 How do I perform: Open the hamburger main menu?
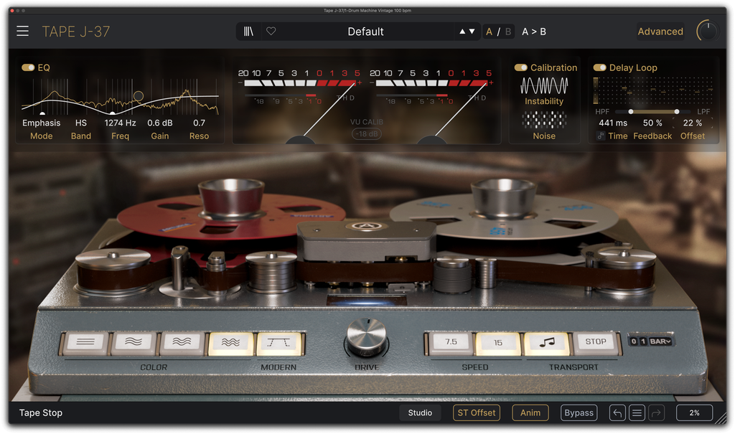click(22, 32)
